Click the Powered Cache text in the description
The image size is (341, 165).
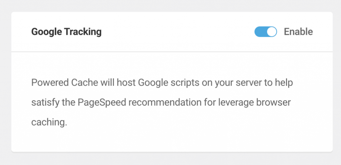coord(65,83)
